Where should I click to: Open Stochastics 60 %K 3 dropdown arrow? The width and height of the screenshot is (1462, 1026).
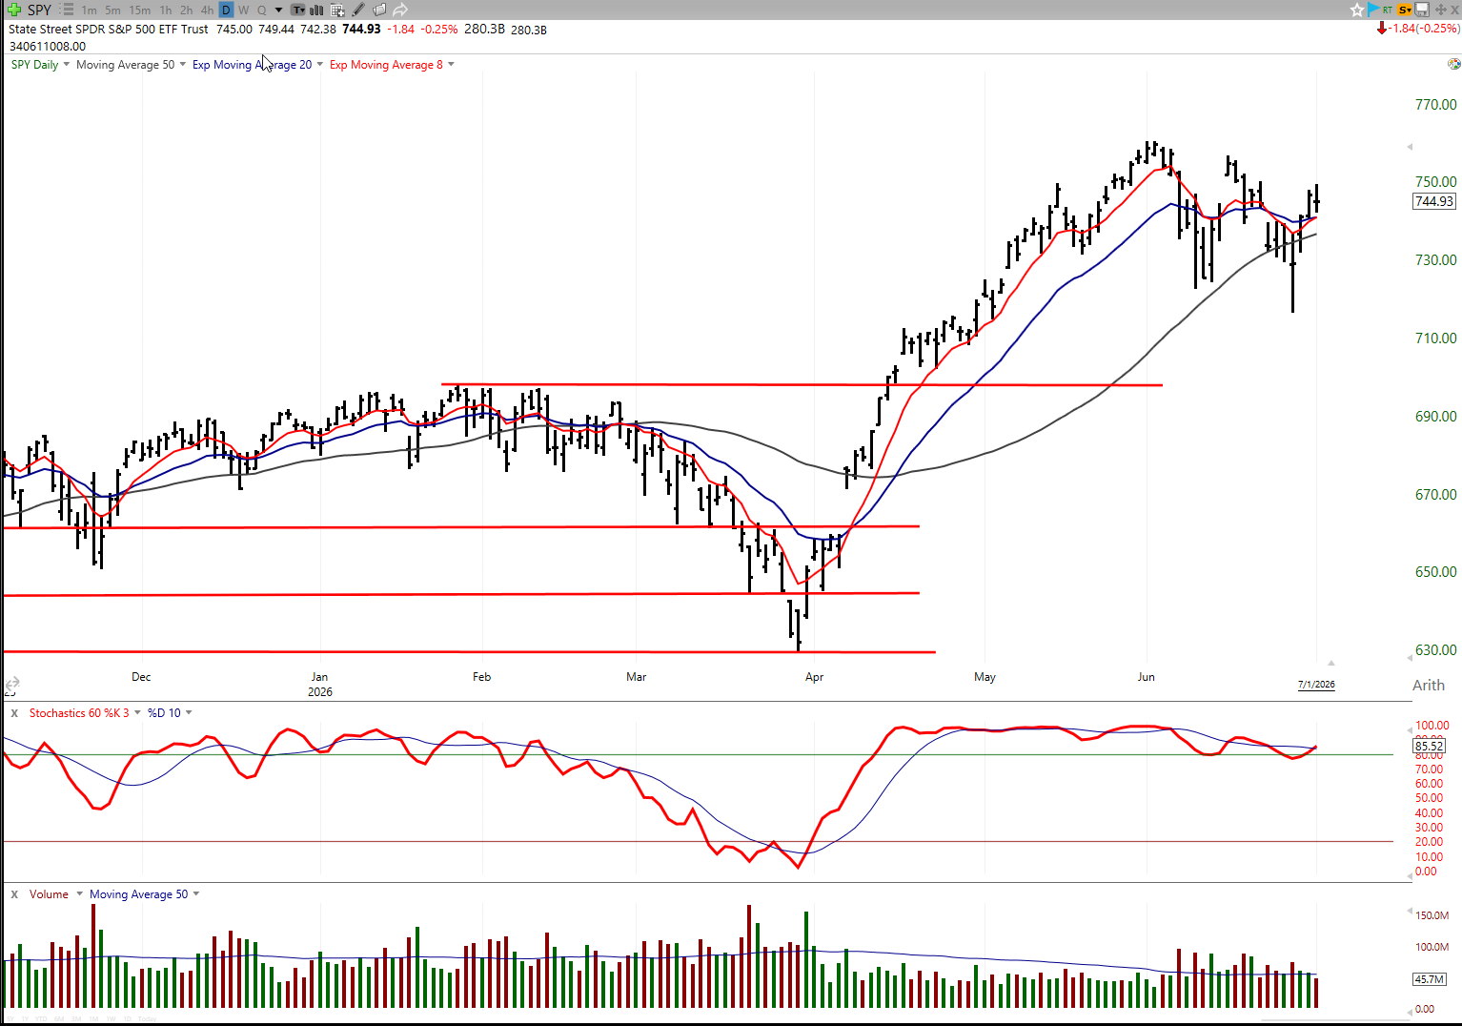coord(137,712)
